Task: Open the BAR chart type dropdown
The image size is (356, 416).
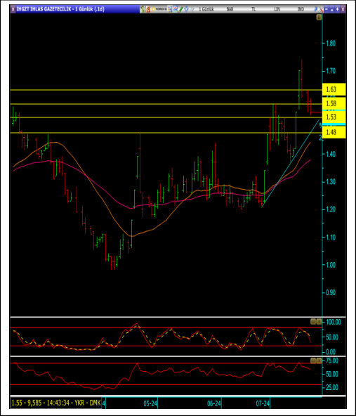Action: click(x=230, y=9)
